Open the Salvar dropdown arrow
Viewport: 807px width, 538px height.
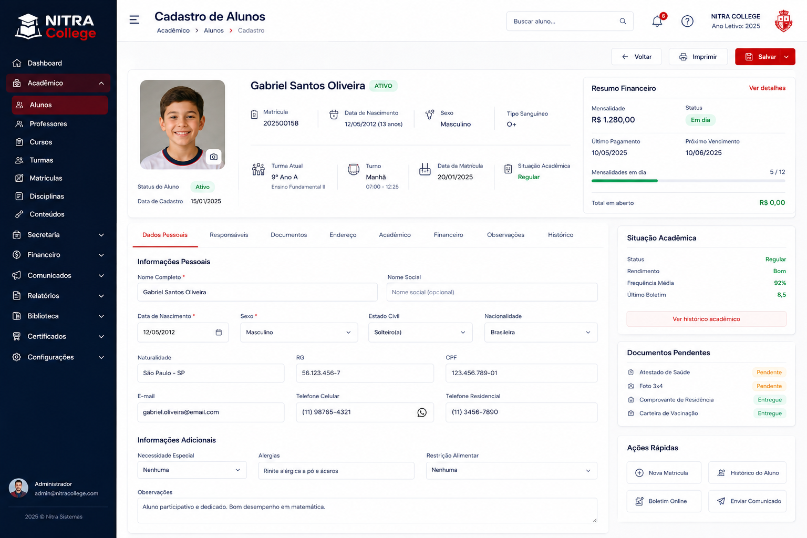(787, 57)
